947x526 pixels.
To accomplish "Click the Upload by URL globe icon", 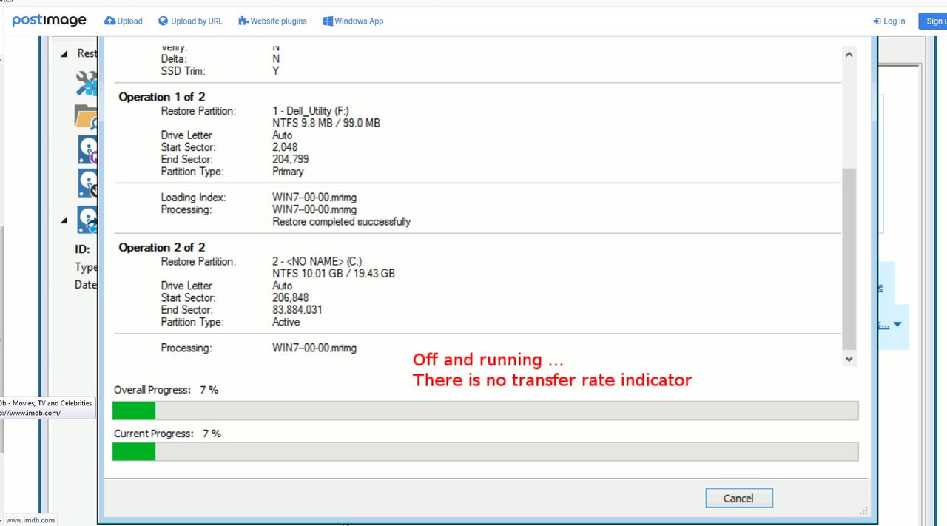I will tap(163, 21).
